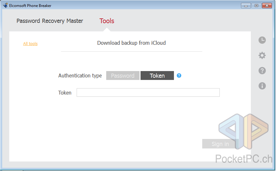Open settings via the gear icon
Screen dimensions: 276x171
[x=262, y=56]
